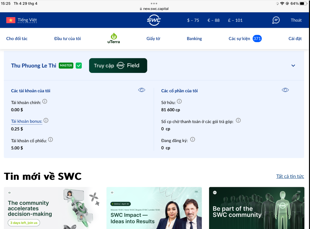
Task: Click the 371 events counter badge
Action: [x=257, y=39]
